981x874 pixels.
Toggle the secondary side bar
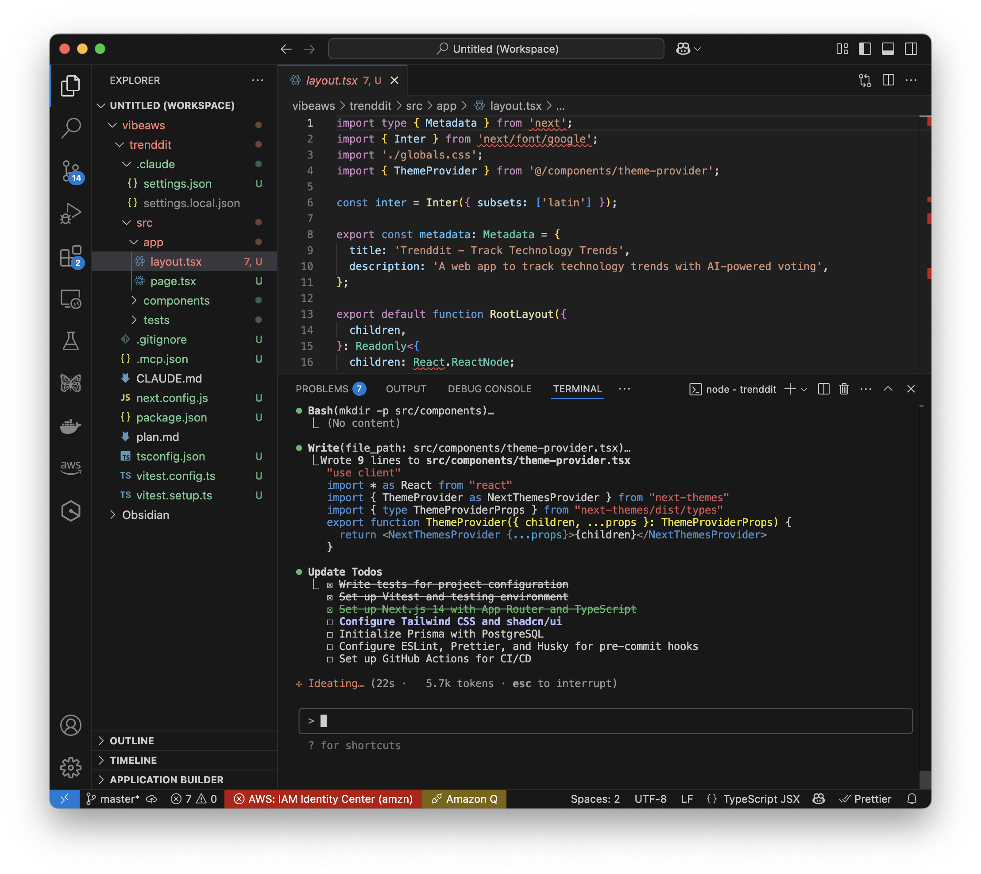tap(911, 49)
